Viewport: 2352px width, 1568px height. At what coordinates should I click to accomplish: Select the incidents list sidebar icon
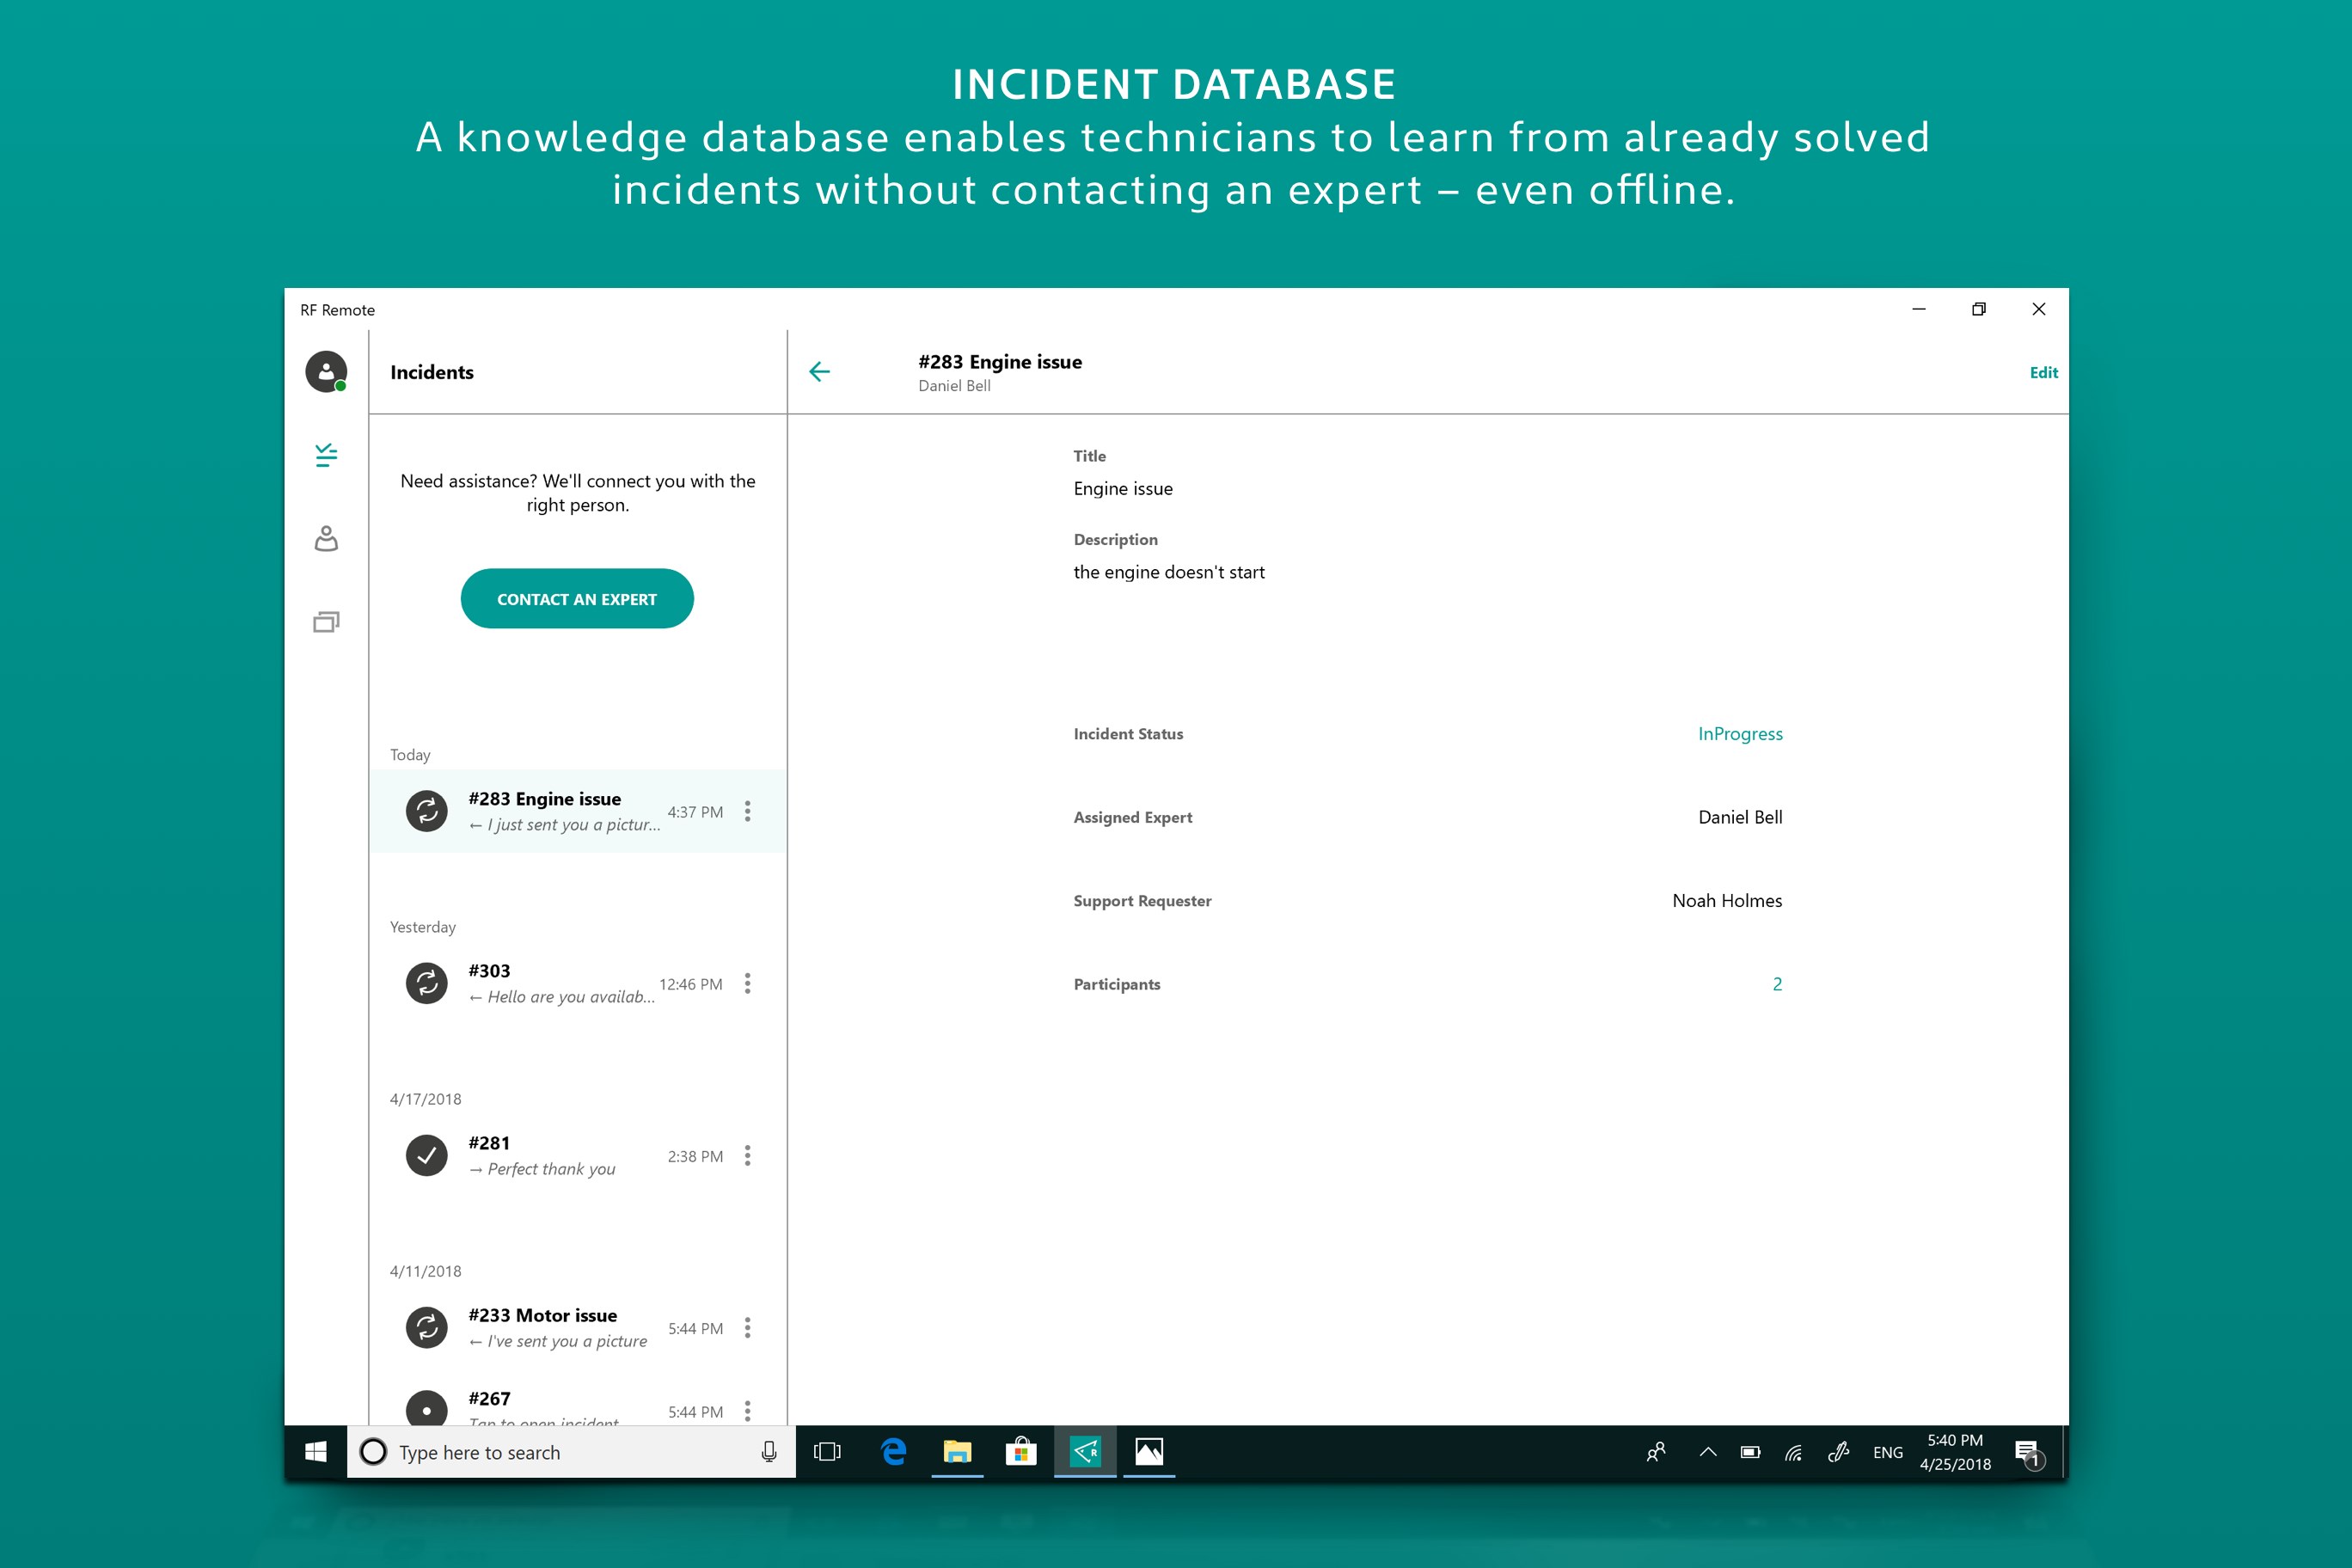326,456
